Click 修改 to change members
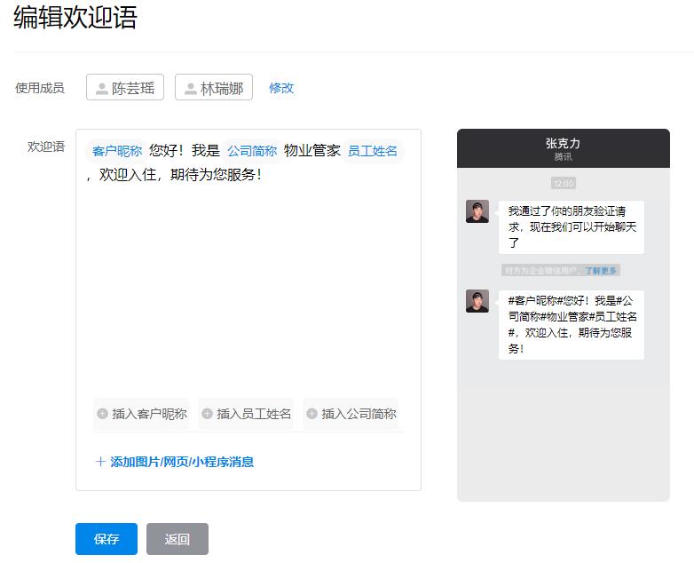 (x=281, y=88)
